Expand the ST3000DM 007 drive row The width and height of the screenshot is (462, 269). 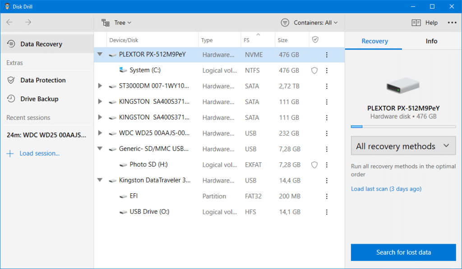coord(100,86)
